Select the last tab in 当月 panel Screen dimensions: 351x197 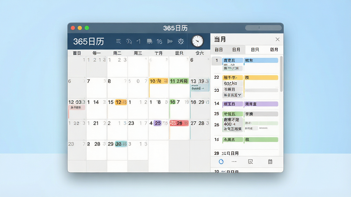coord(274,50)
